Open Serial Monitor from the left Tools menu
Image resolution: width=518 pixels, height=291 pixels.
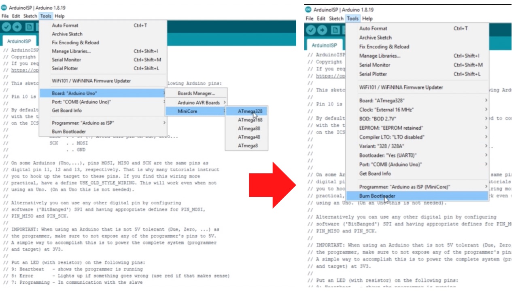coord(103,60)
